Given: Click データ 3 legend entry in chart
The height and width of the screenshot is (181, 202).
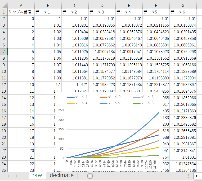Looking at the screenshot, I should 143,97.
